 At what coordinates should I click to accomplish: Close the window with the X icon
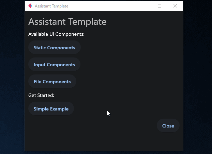point(175,6)
